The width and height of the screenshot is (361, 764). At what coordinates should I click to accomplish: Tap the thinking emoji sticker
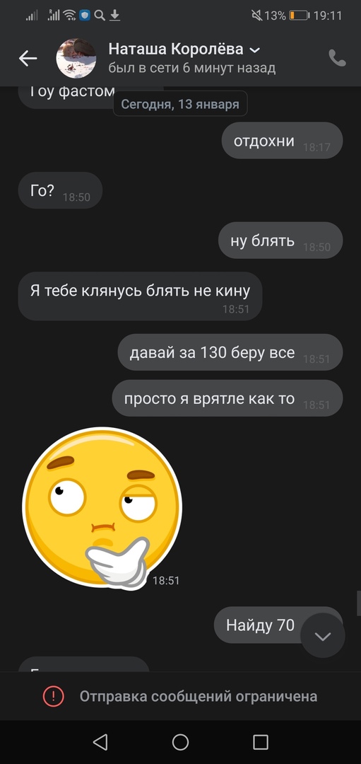click(102, 508)
